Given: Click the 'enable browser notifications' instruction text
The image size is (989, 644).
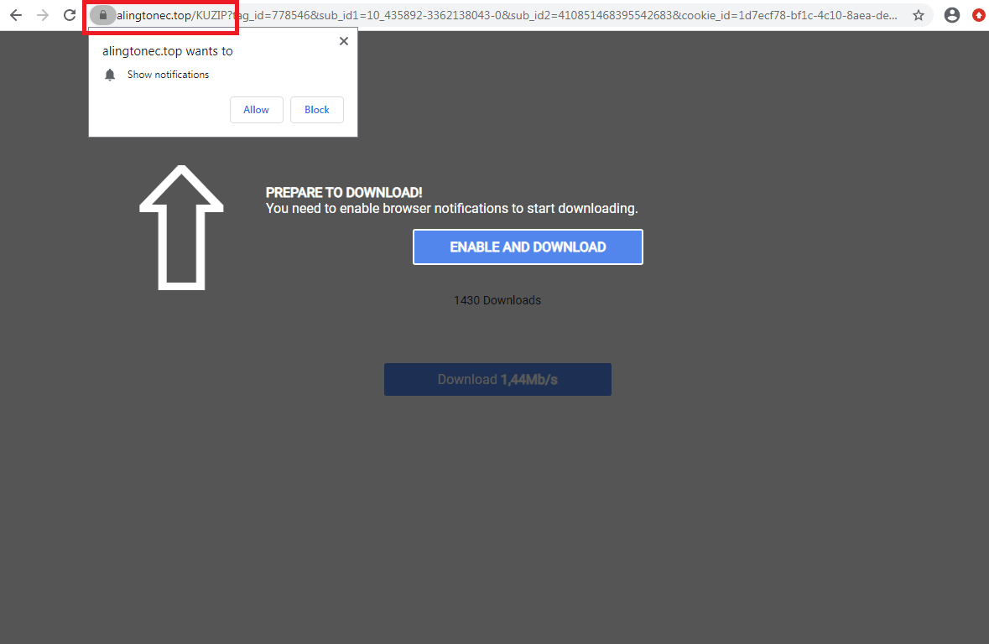Looking at the screenshot, I should (451, 209).
